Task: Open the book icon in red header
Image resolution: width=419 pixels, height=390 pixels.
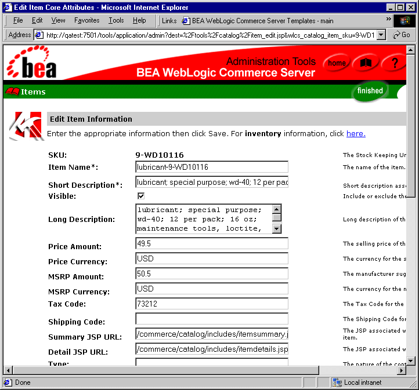Action: 366,63
